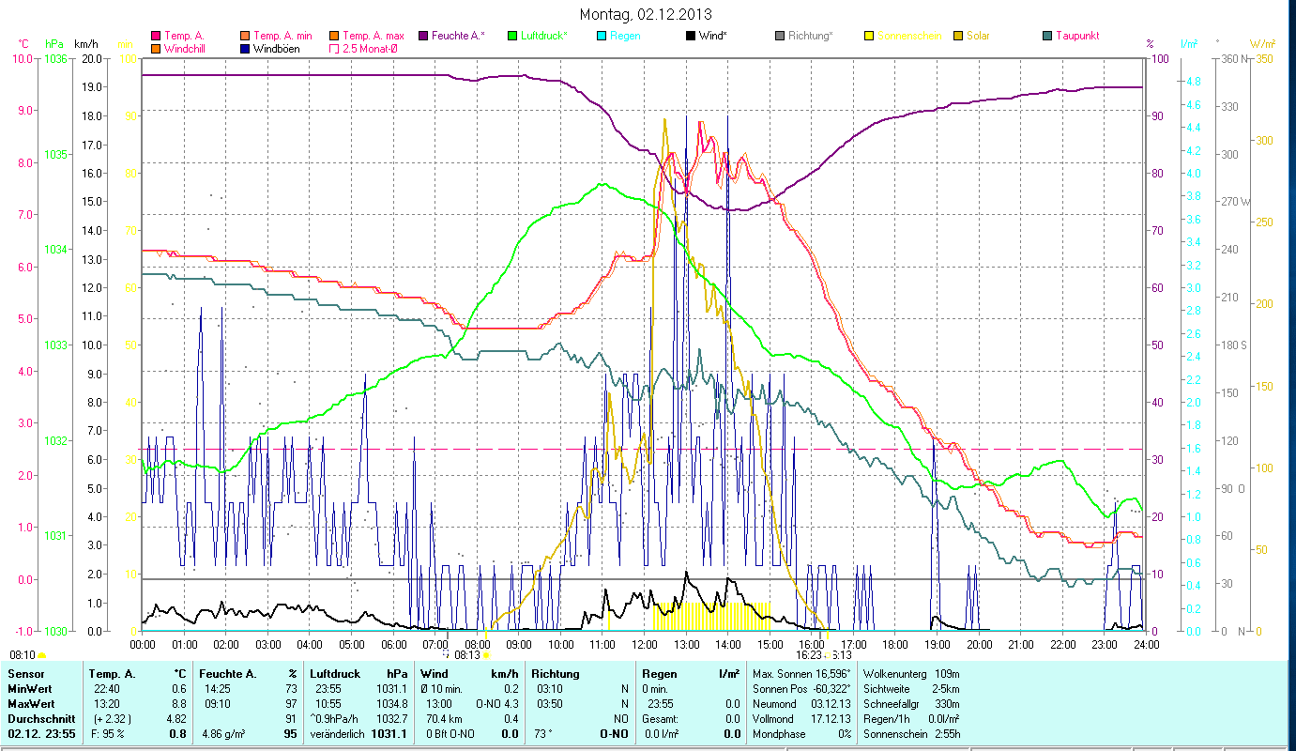Viewport: 1296px width, 751px height.
Task: Click the yellow Sonnenschein legend square
Action: click(x=868, y=36)
